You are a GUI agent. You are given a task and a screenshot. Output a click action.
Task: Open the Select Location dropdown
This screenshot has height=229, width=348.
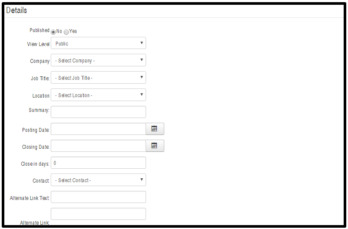98,95
